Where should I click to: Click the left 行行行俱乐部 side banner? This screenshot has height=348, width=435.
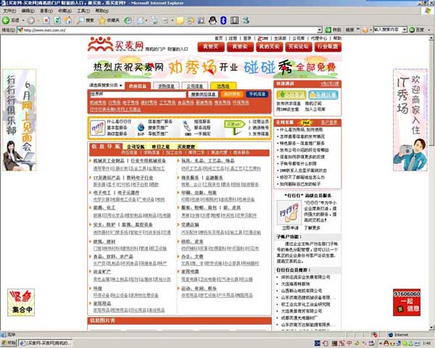pos(20,120)
